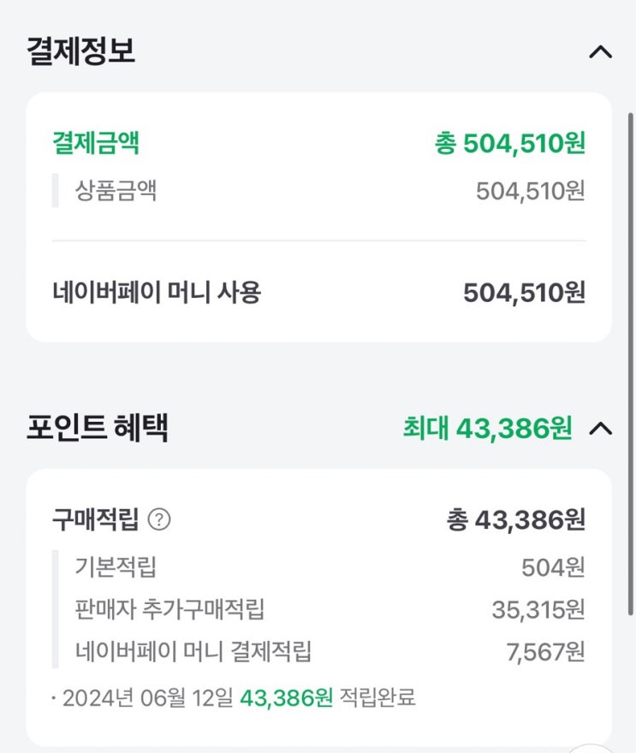Tap the 결제정보 section header
This screenshot has height=753, width=636.
tap(81, 51)
